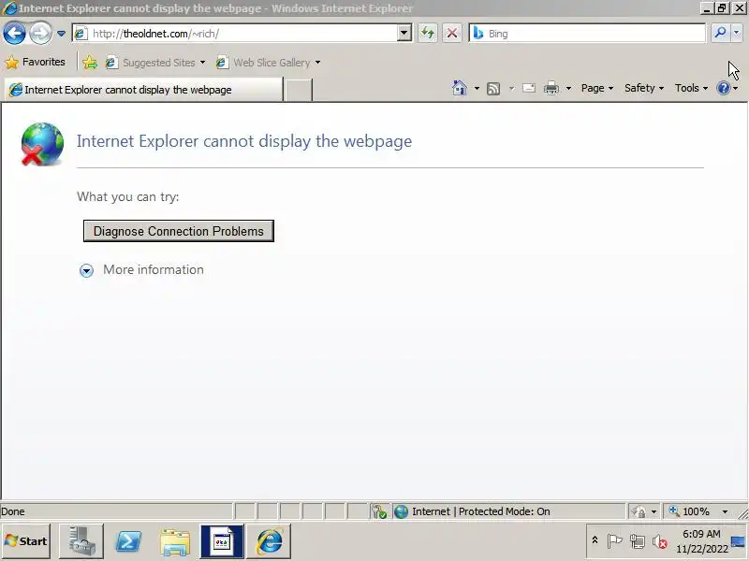Screen dimensions: 749x561
Task: Open the Page menu
Action: (x=597, y=88)
